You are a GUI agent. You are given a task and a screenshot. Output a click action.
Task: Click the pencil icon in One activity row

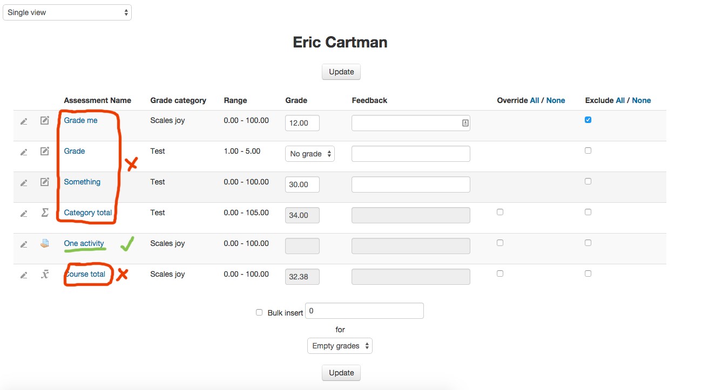coord(24,244)
